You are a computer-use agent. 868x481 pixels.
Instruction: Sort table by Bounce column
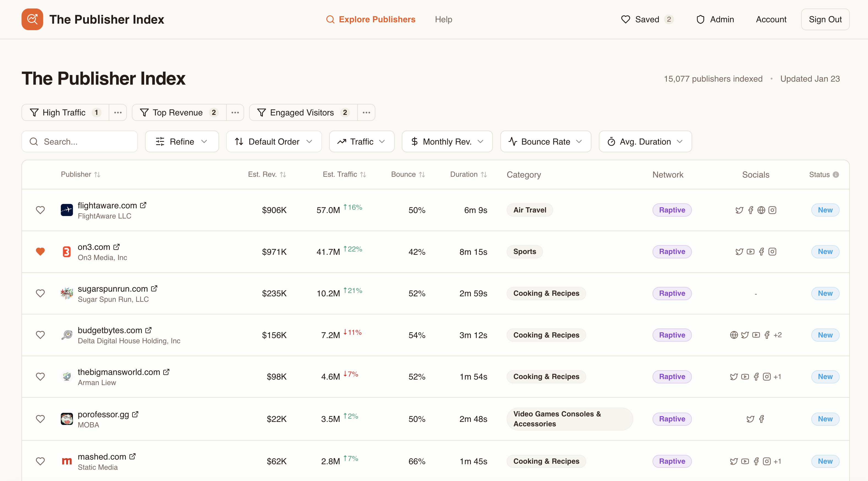(408, 174)
